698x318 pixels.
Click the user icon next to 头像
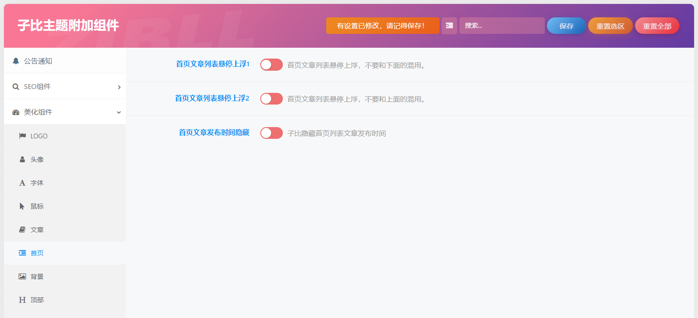(x=23, y=159)
